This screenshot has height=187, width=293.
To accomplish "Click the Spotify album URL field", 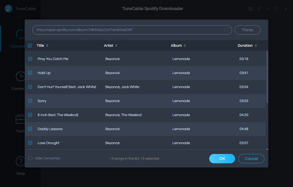I will click(132, 30).
